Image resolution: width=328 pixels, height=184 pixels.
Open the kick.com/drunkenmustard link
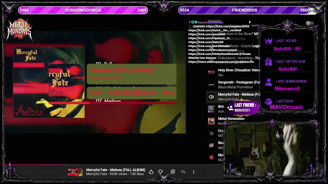pos(212,50)
